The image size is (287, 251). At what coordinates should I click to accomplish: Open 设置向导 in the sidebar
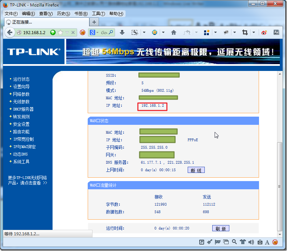(x=21, y=87)
